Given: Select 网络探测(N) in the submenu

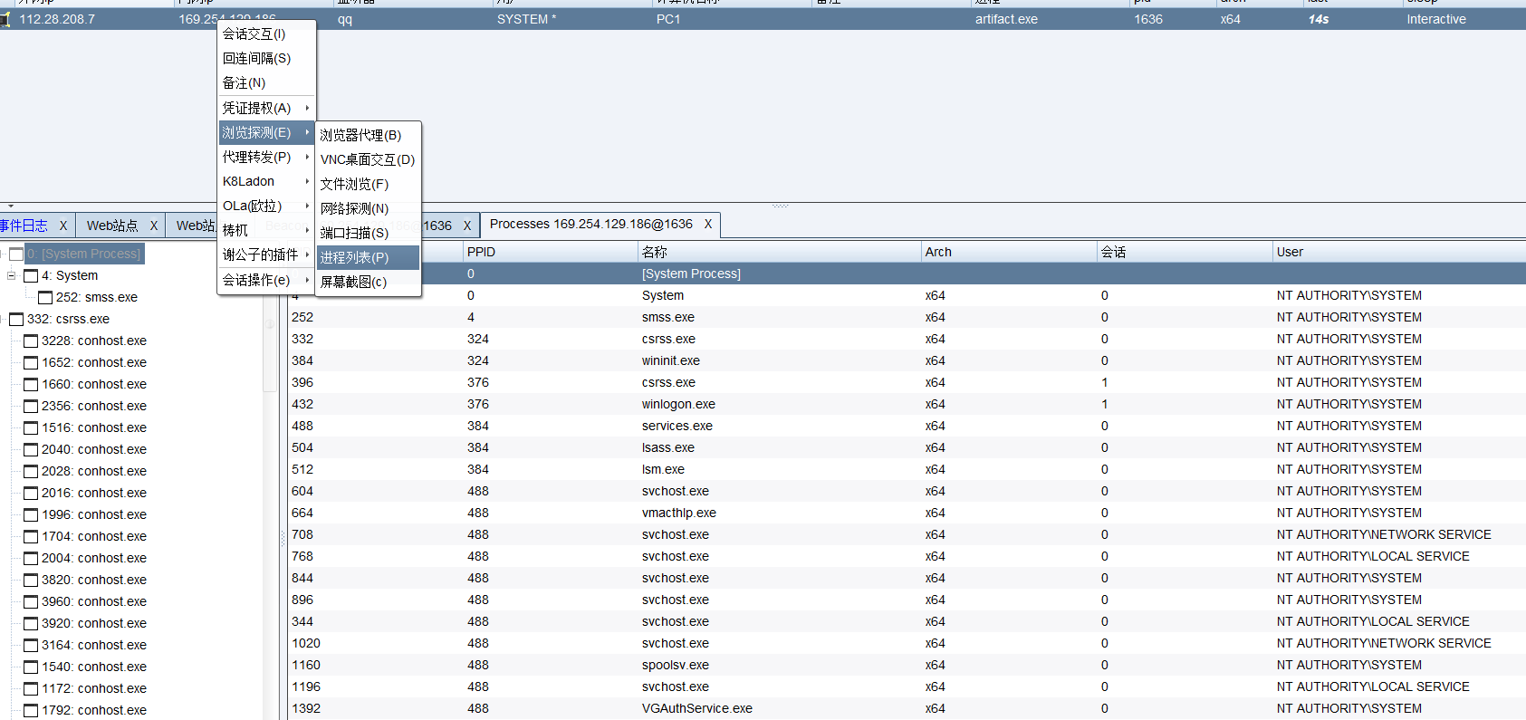Looking at the screenshot, I should (x=368, y=208).
